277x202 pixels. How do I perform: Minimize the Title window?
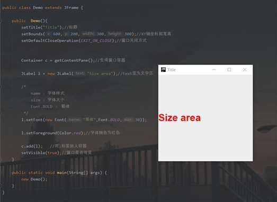(x=214, y=70)
